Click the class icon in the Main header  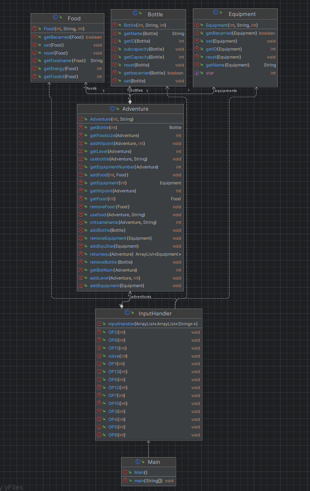pos(138,462)
